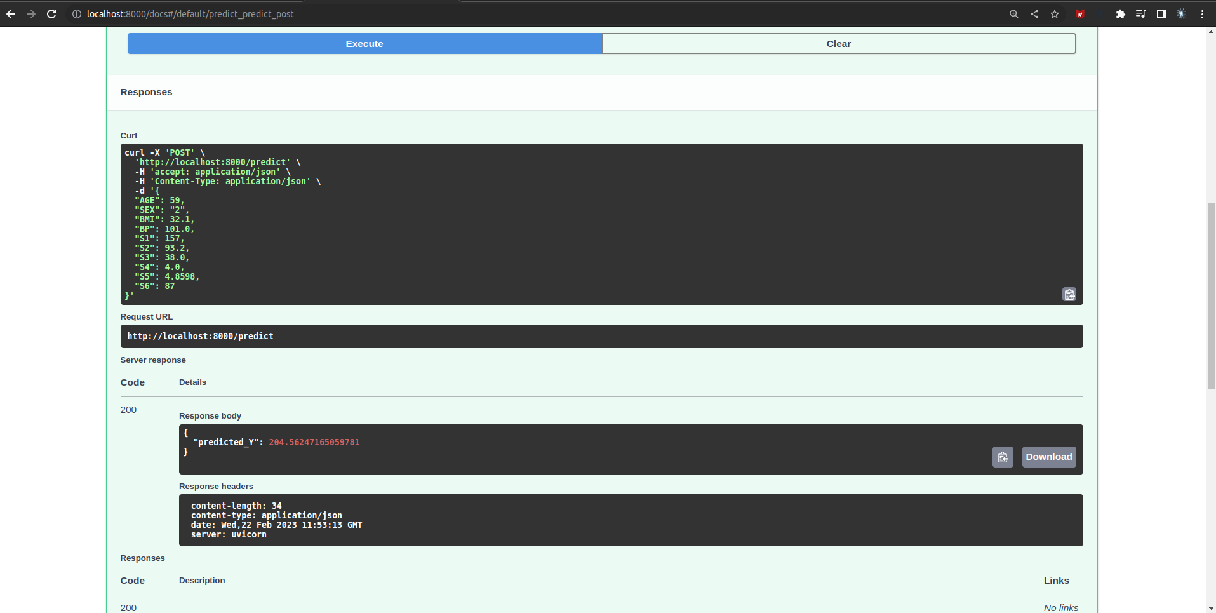Click the "SEX": "2" line in curl
This screenshot has height=613, width=1216.
tap(162, 210)
